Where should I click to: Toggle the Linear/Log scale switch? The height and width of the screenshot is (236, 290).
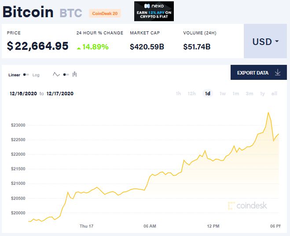point(26,75)
